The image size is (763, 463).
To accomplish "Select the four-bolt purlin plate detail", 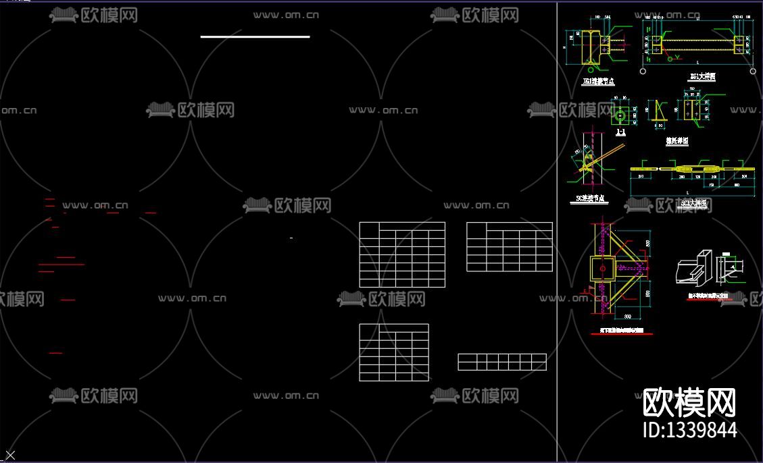I will click(x=693, y=109).
